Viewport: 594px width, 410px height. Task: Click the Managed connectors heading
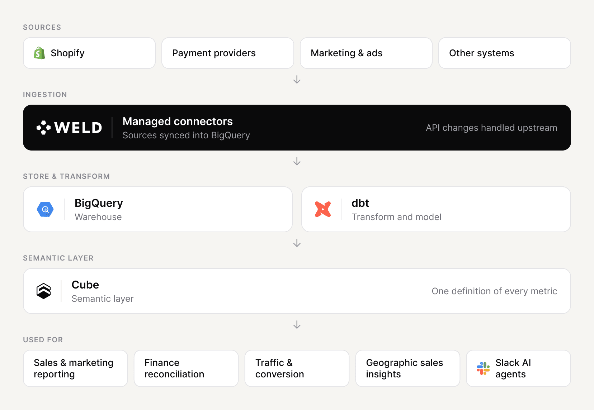[x=178, y=121]
